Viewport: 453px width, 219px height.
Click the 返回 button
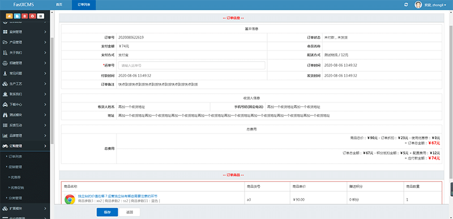point(130,212)
